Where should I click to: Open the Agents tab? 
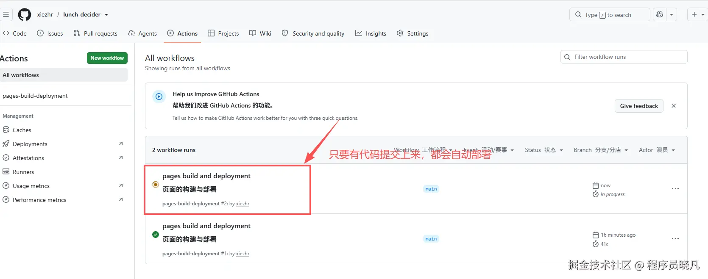(x=142, y=33)
